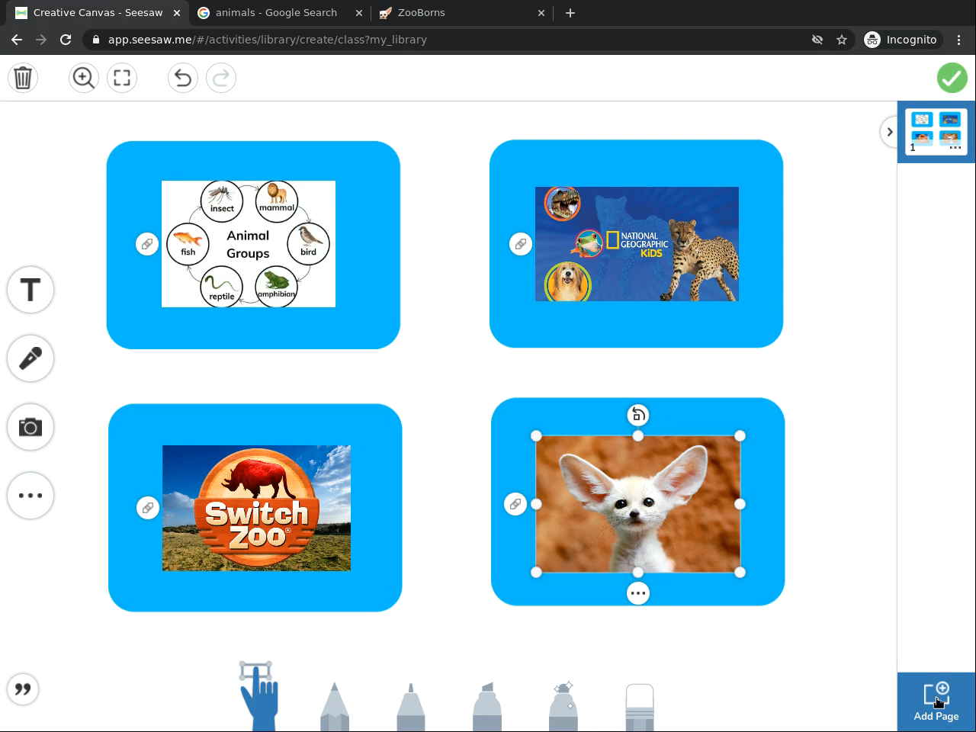976x732 pixels.
Task: Click link icon on National Geographic card
Action: point(521,244)
